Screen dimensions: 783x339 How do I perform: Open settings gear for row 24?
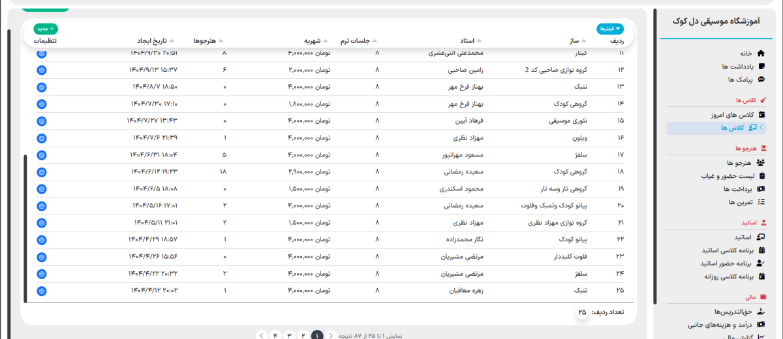tap(42, 273)
